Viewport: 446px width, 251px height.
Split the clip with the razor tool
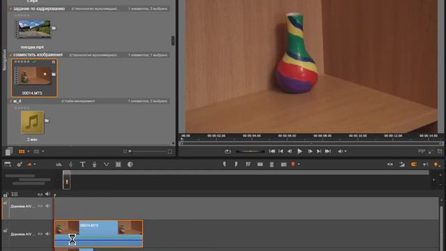pyautogui.click(x=260, y=165)
